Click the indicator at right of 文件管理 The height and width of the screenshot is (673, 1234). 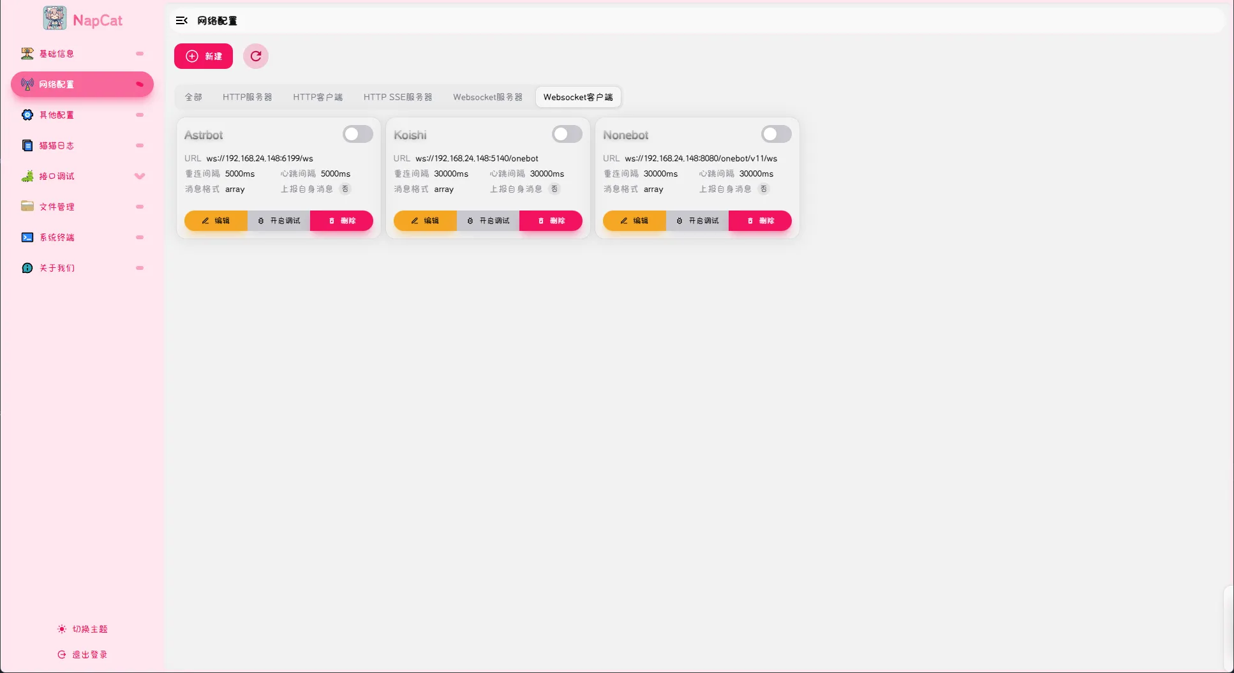point(140,207)
